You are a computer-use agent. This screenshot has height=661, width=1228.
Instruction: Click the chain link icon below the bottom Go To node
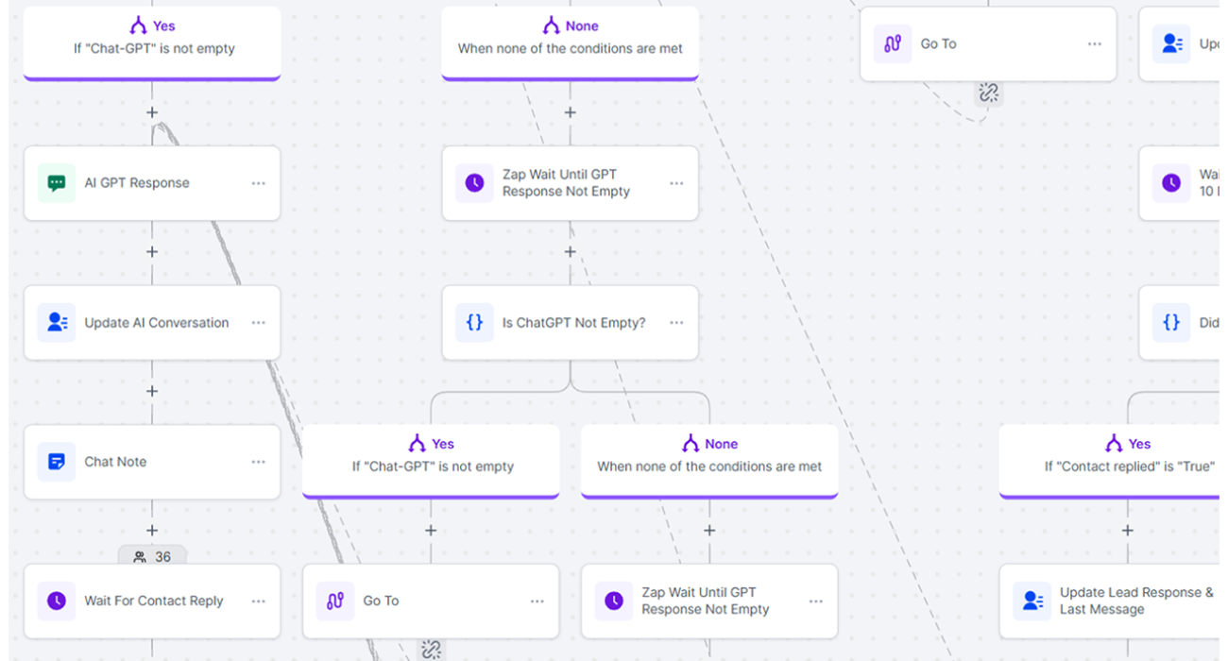(x=432, y=650)
